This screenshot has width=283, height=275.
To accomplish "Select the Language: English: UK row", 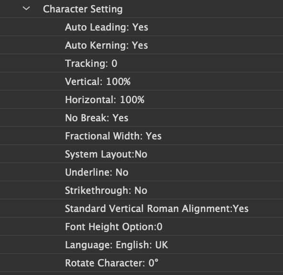I will tap(141, 245).
